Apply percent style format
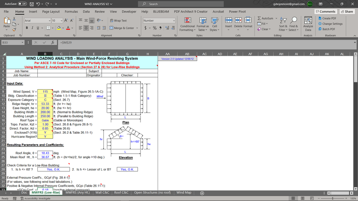358x201 pixels. pyautogui.click(x=155, y=28)
